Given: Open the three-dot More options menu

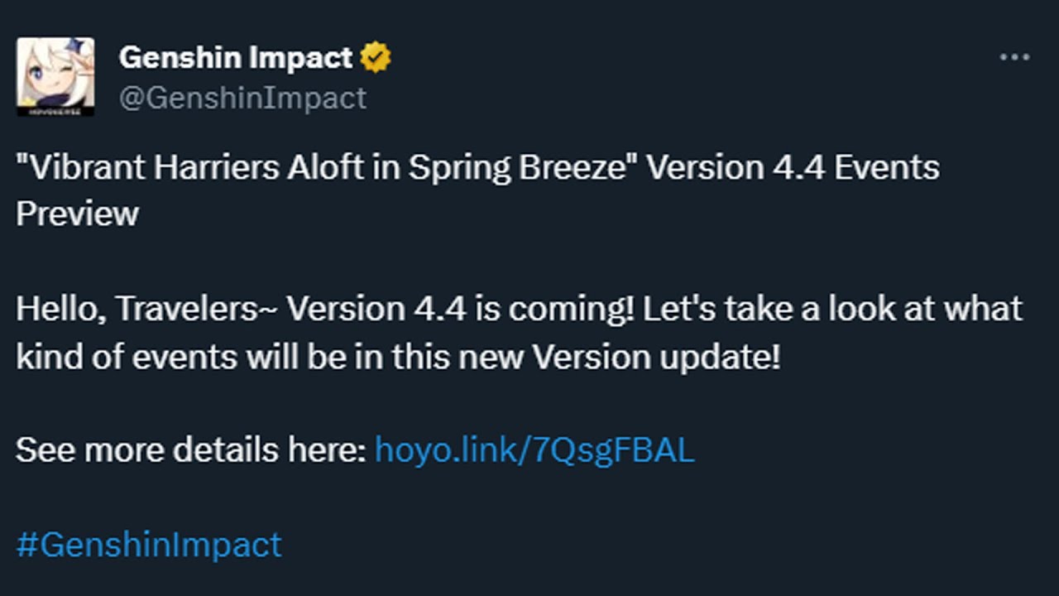Looking at the screenshot, I should click(1014, 58).
